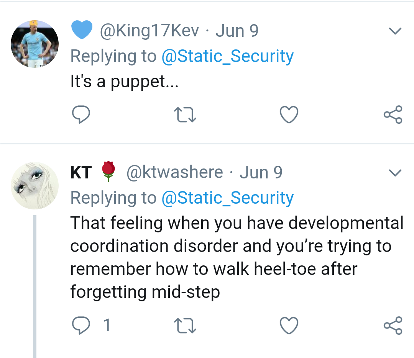Open dropdown menu on King17Kev's tweet
The width and height of the screenshot is (414, 358).
coord(395,31)
